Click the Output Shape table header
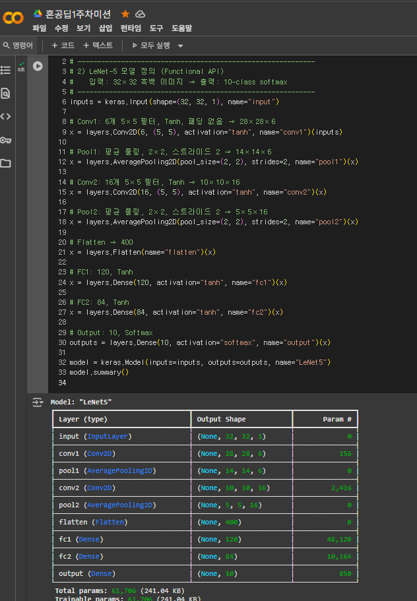This screenshot has height=601, width=417. coord(221,420)
